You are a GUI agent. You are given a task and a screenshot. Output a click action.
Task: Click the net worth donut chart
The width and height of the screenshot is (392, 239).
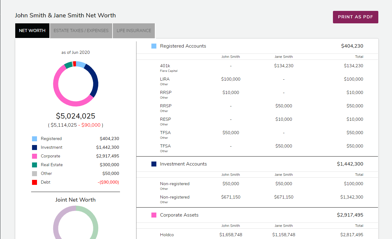tap(76, 84)
